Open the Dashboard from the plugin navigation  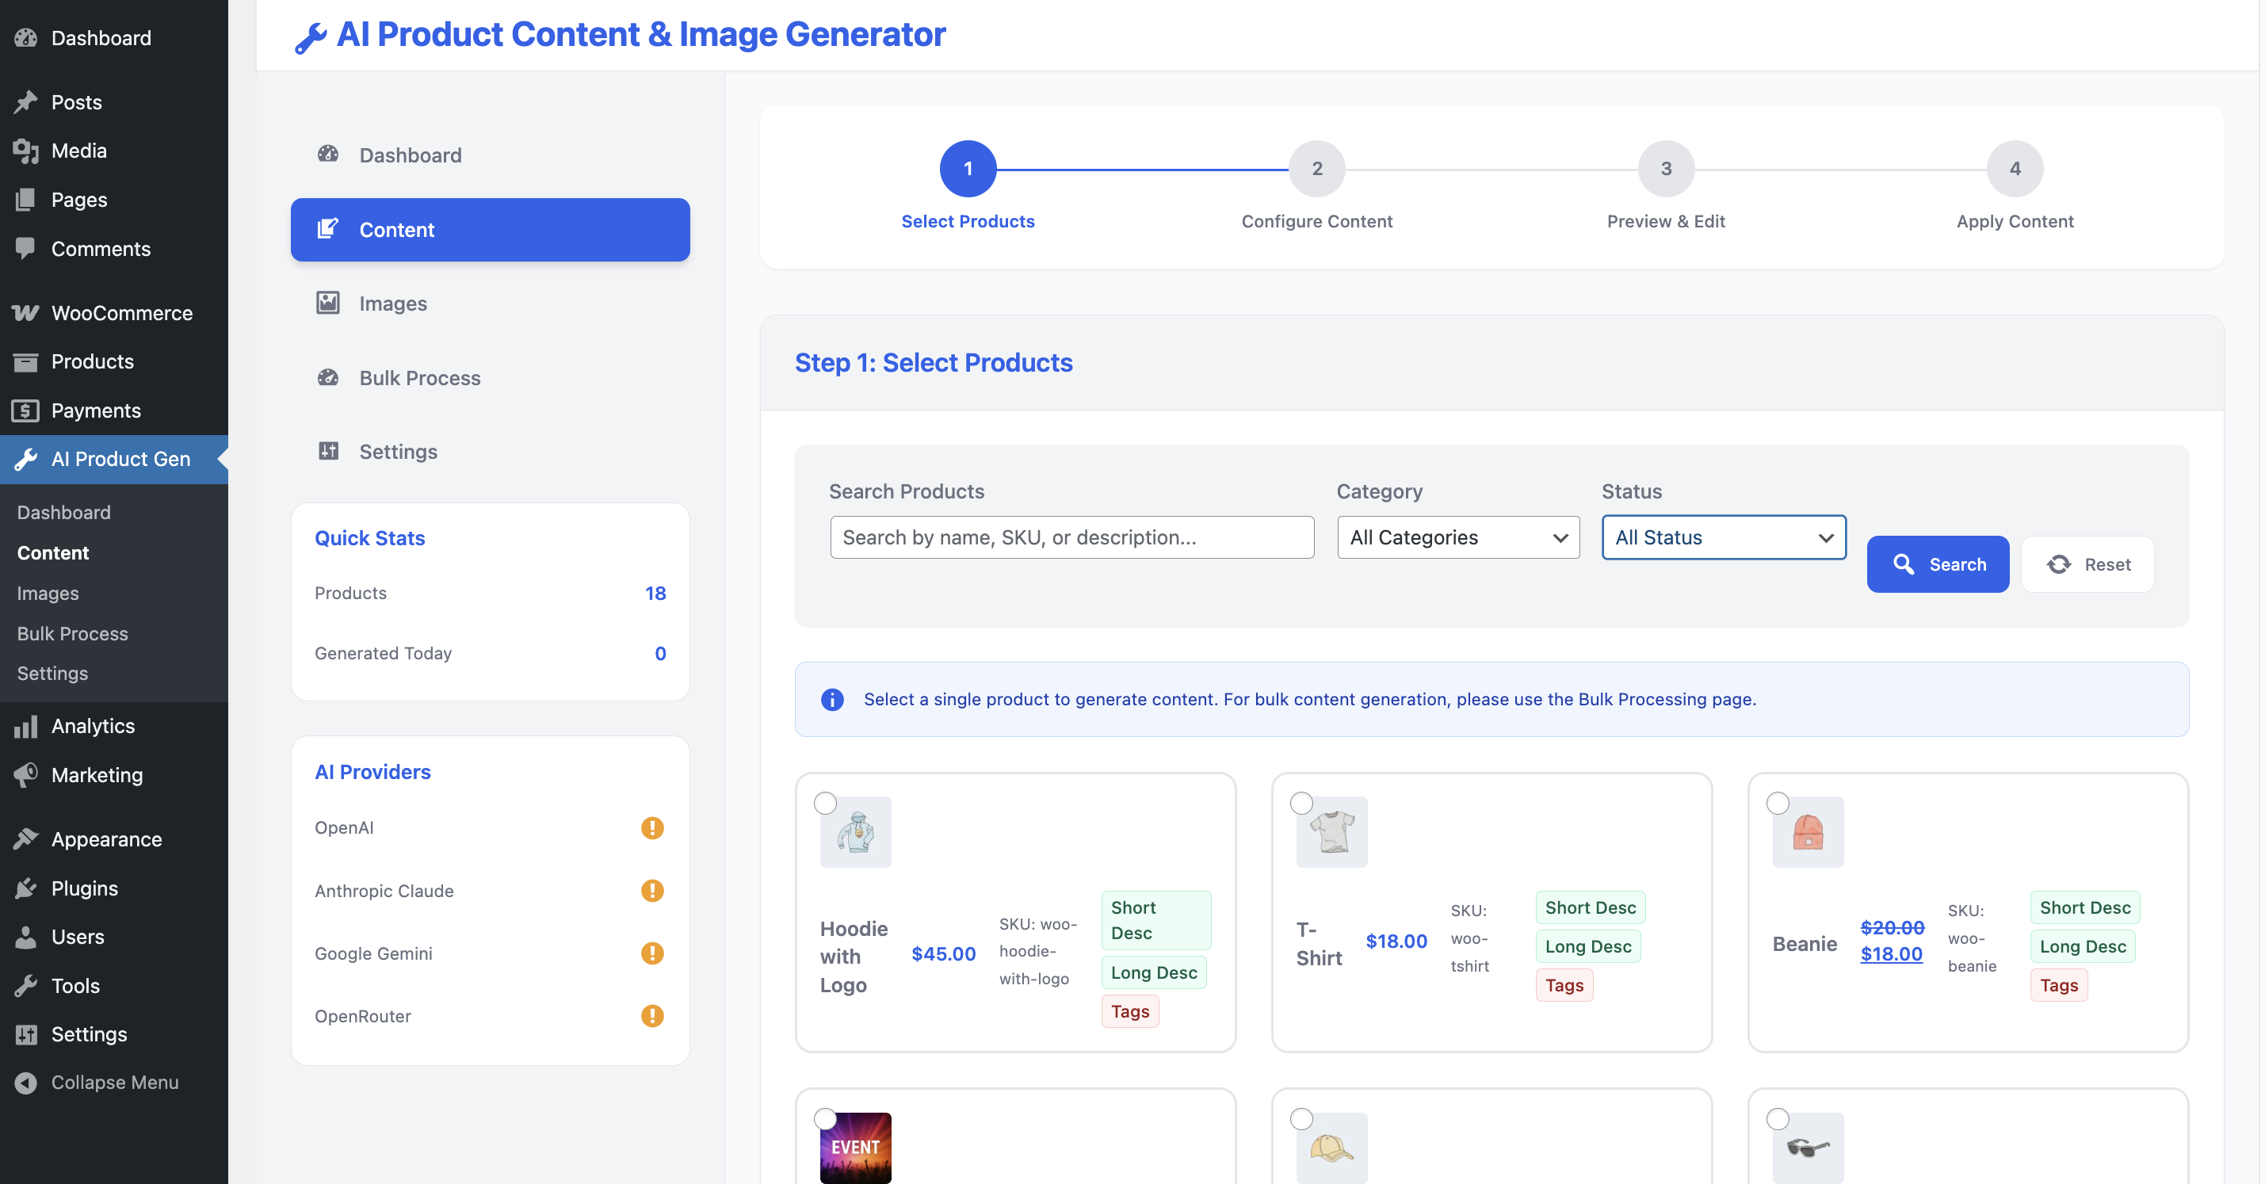pyautogui.click(x=409, y=155)
